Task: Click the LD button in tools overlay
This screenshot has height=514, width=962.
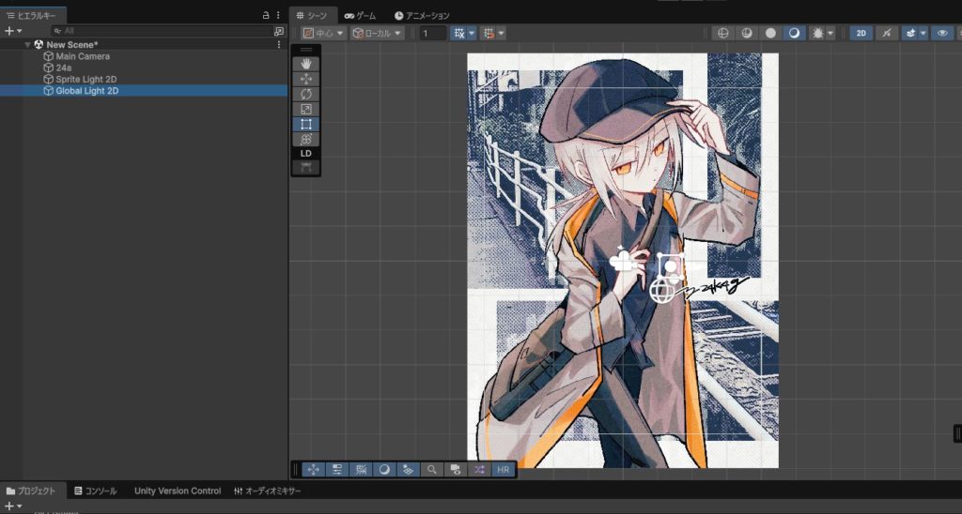Action: [305, 153]
